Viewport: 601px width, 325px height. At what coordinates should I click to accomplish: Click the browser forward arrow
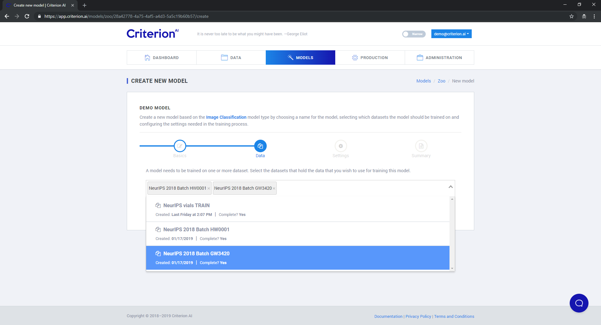click(x=17, y=16)
